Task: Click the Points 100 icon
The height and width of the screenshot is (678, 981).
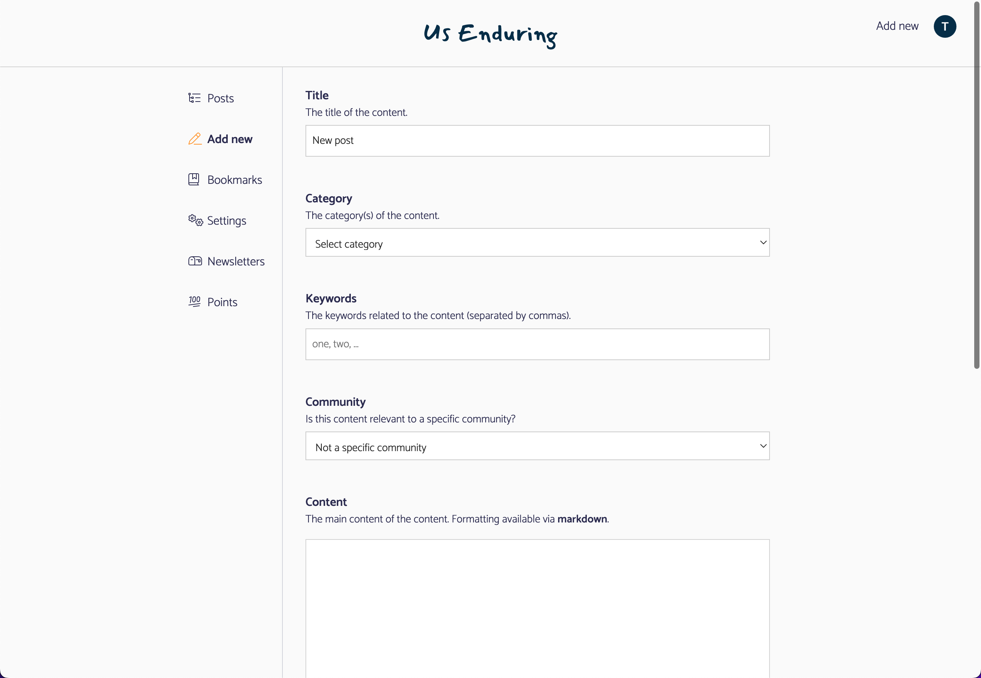Action: point(194,302)
